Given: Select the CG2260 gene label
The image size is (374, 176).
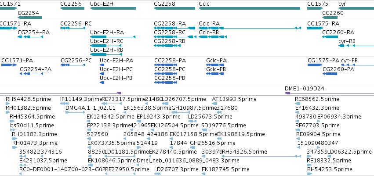Looking at the screenshot, I should (333, 13).
